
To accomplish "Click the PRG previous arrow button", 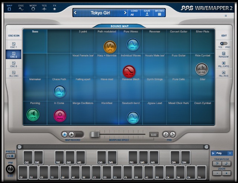I will pyautogui.click(x=166, y=134).
